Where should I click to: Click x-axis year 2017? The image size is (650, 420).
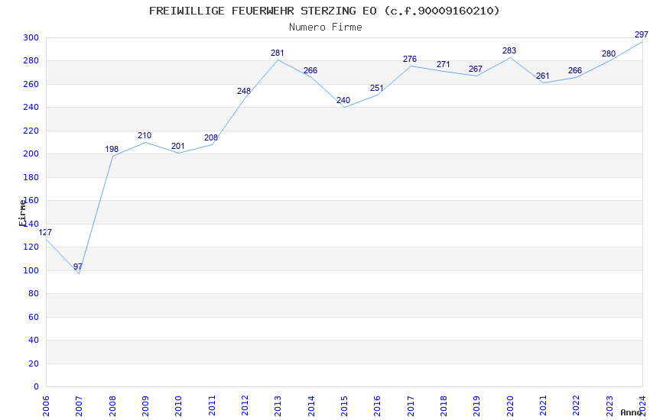coord(411,406)
